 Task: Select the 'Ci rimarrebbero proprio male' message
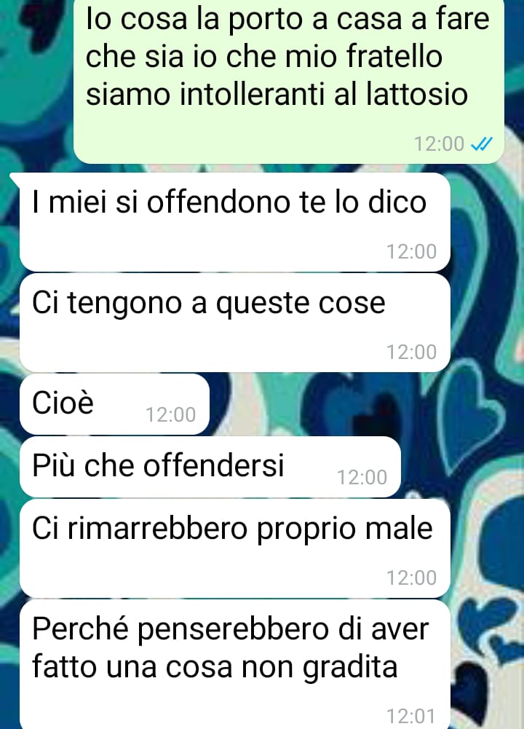(x=234, y=548)
